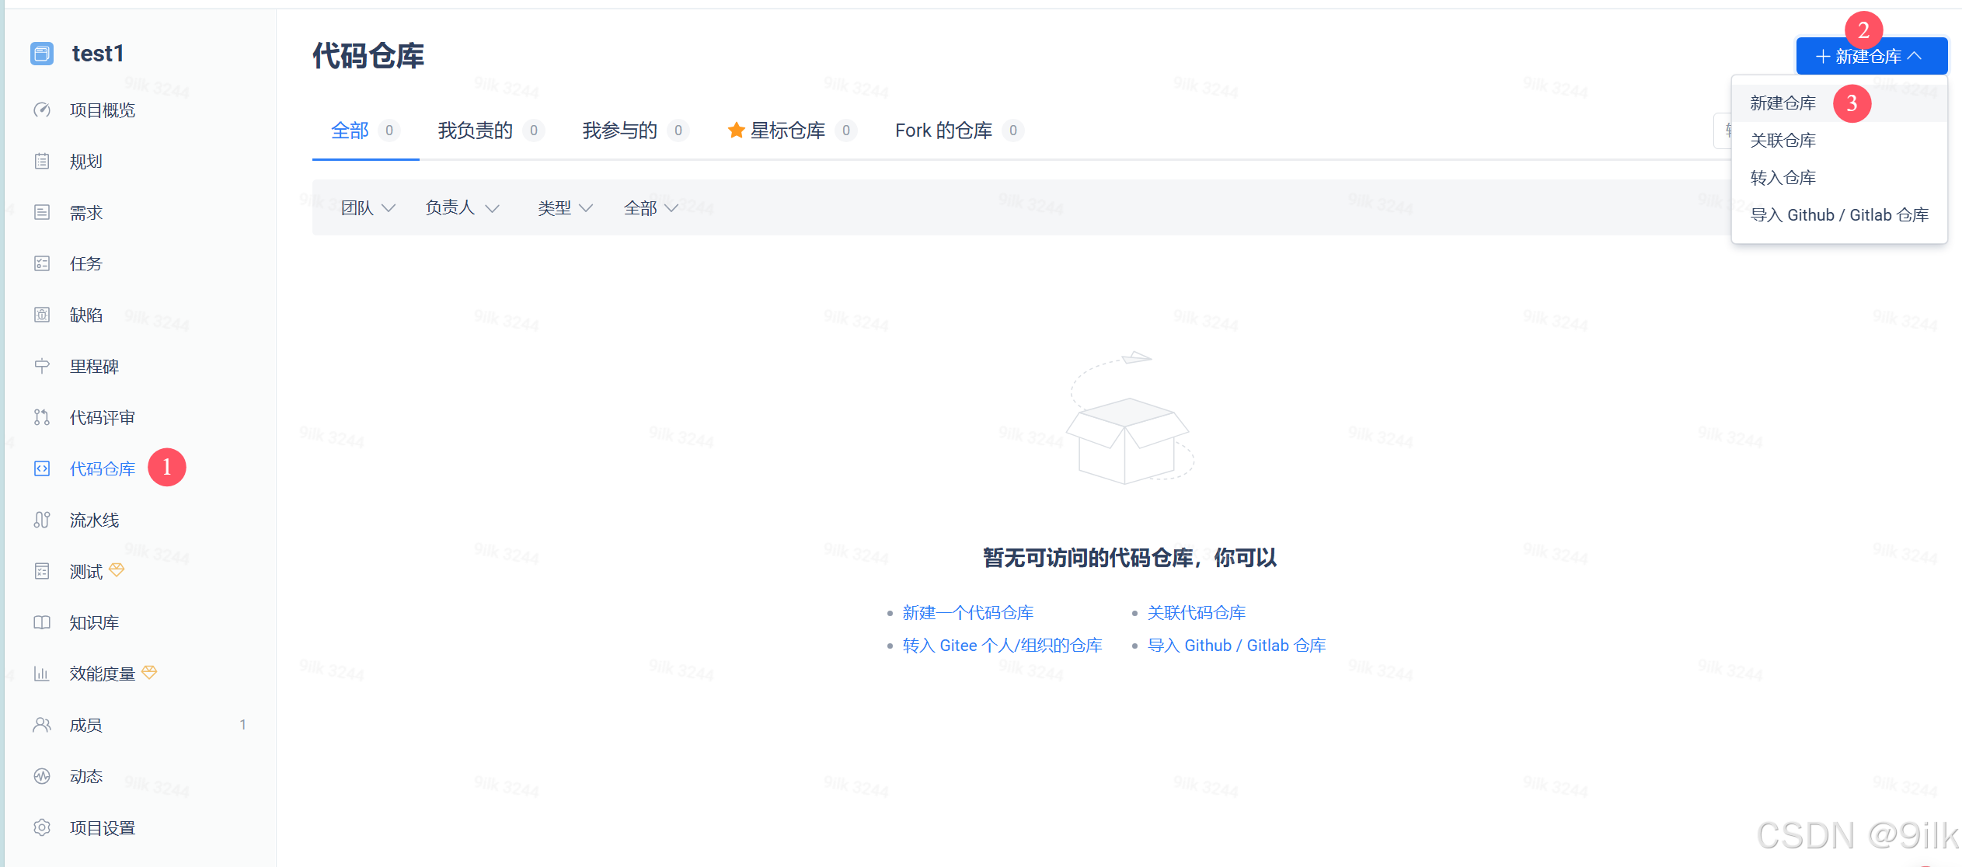Switch to the 星标仓库 tab
Image resolution: width=1962 pixels, height=867 pixels.
tap(786, 131)
